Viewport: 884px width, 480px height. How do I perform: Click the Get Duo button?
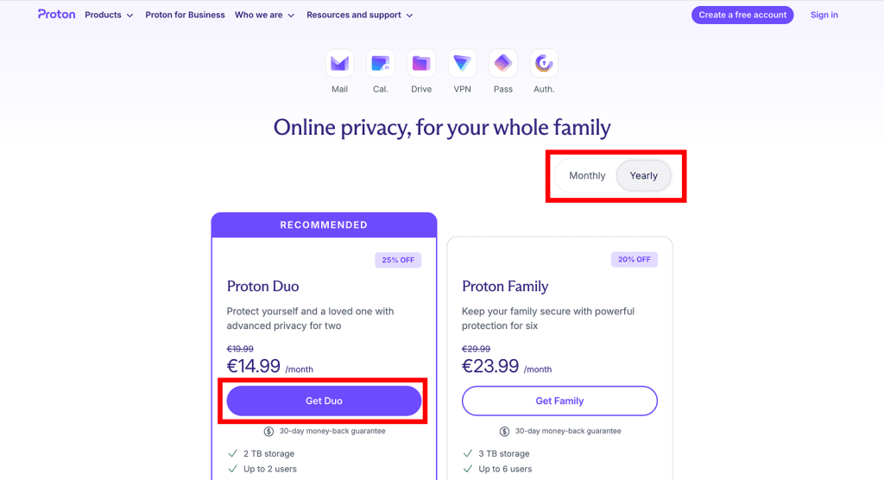(x=324, y=401)
